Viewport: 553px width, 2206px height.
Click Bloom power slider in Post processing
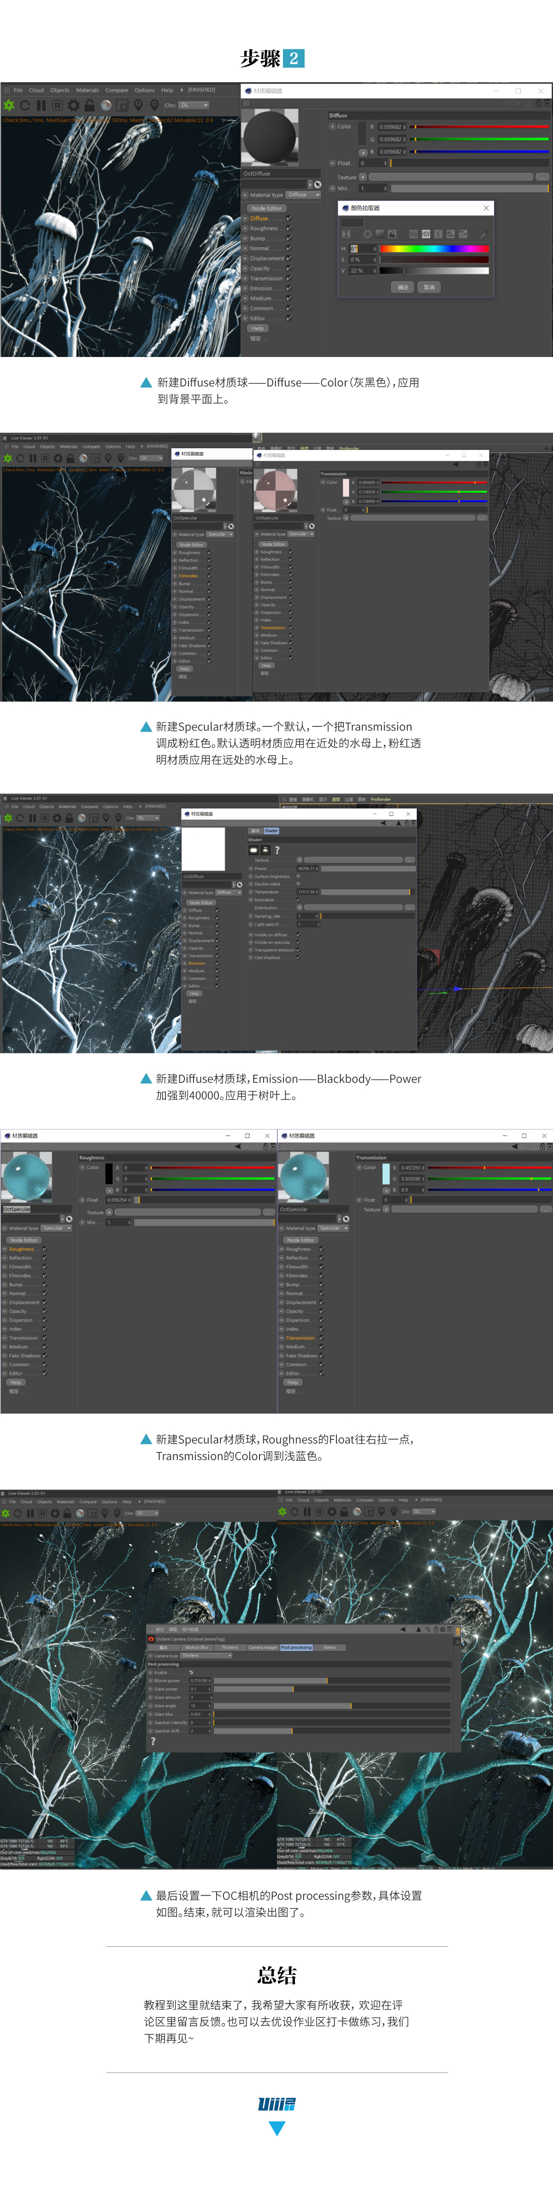coord(332,1680)
